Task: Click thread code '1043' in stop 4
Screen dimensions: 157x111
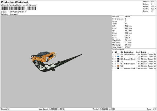Action: click(x=138, y=62)
